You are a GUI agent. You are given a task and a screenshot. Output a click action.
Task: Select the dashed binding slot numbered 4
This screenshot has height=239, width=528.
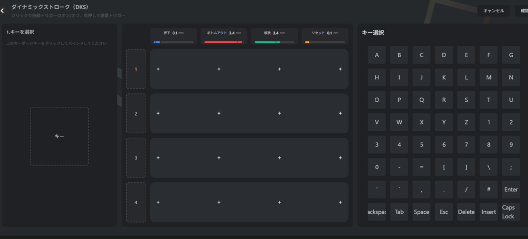tap(136, 202)
